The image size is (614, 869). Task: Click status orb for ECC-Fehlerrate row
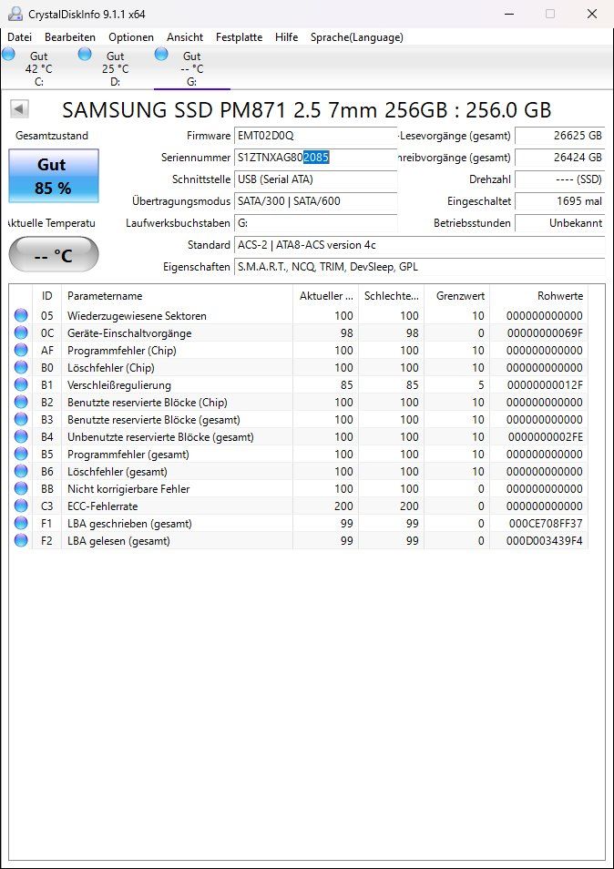21,506
